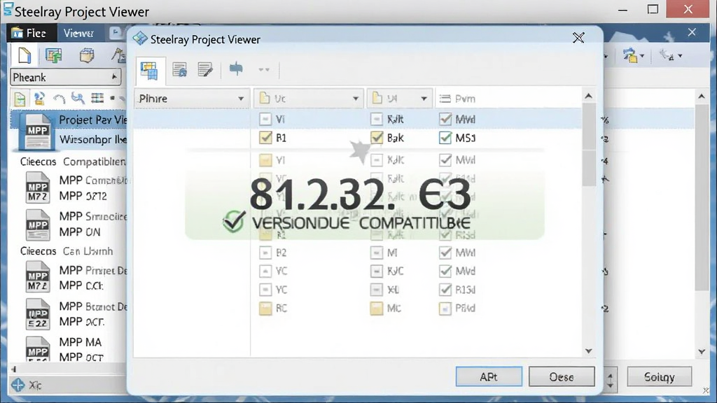Screen dimensions: 717x403
Task: Select the MPP ON file entry icon
Action: (x=38, y=225)
